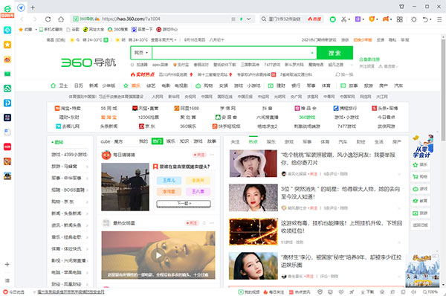
Task: Open more options on 每日猜猜猜 card
Action: [x=212, y=155]
